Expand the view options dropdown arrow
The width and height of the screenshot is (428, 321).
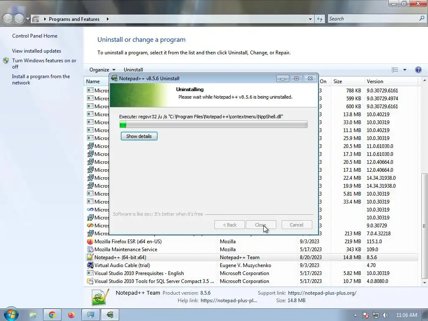click(x=405, y=70)
